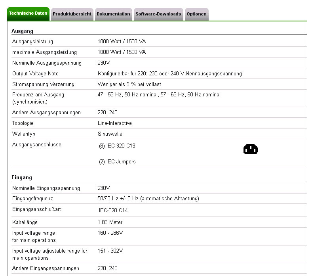
Task: Select the 'Weniger als 5 % bei Vollast' text
Action: [129, 84]
